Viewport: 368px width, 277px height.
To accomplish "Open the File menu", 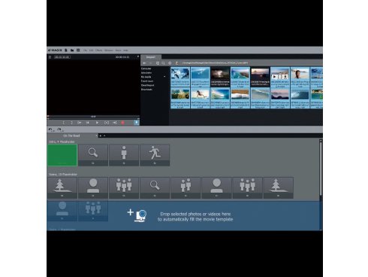I will pos(86,50).
